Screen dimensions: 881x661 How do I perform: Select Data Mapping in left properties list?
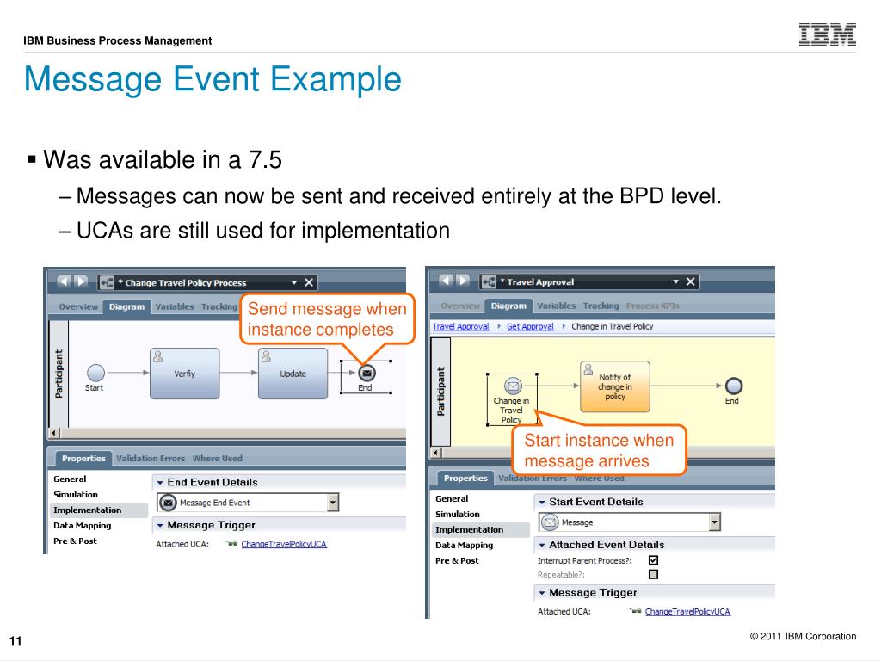[x=82, y=526]
